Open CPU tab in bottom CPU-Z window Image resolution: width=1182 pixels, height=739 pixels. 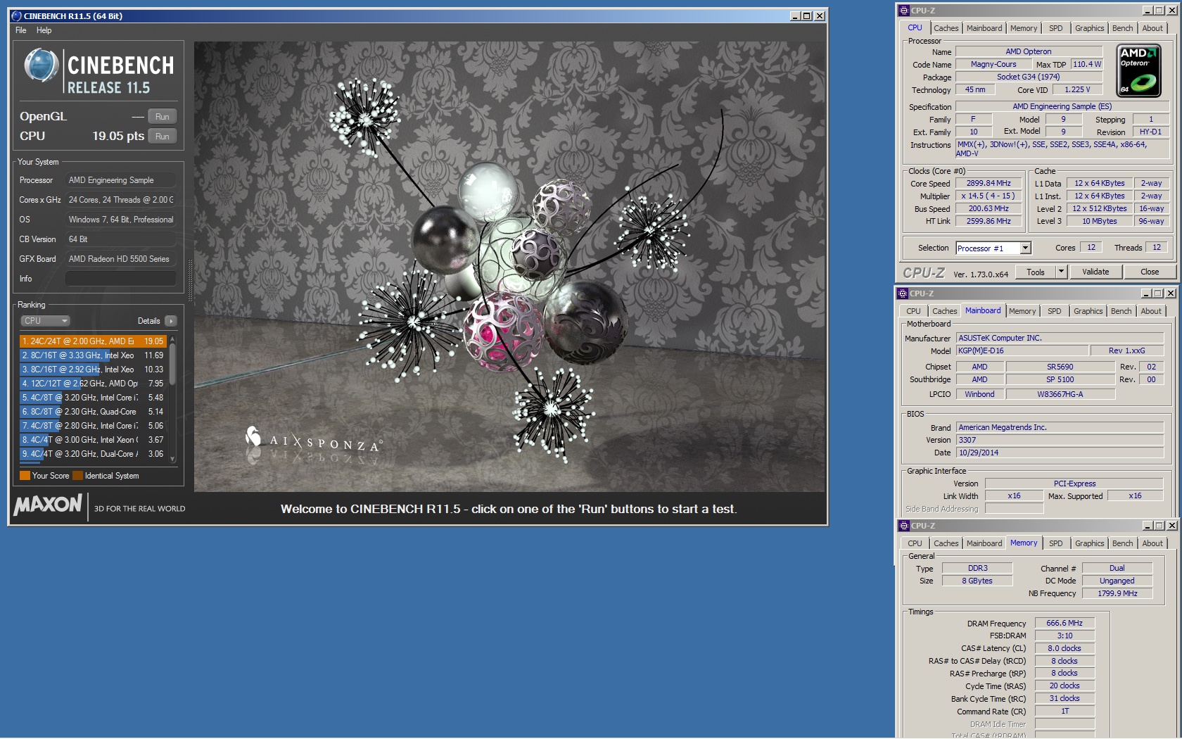pyautogui.click(x=915, y=543)
